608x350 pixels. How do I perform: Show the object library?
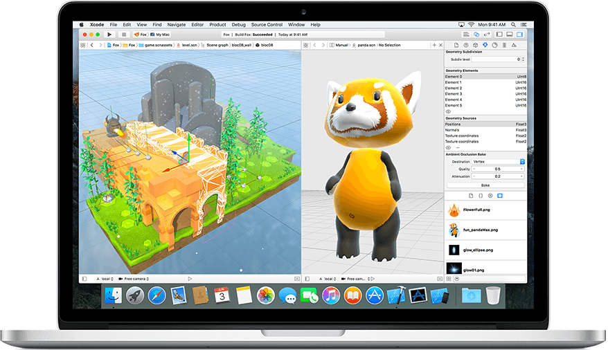tap(490, 196)
